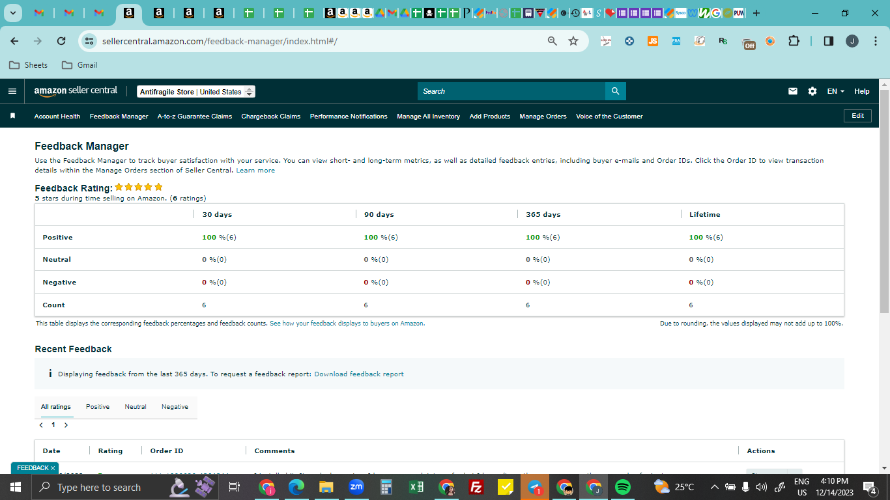Click the search magnifier button in Seller Central
Screen dimensions: 890x500
click(x=616, y=91)
